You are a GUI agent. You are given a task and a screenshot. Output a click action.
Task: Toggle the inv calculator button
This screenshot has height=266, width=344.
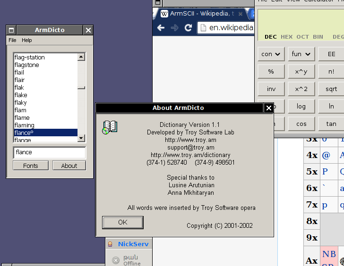click(x=271, y=89)
